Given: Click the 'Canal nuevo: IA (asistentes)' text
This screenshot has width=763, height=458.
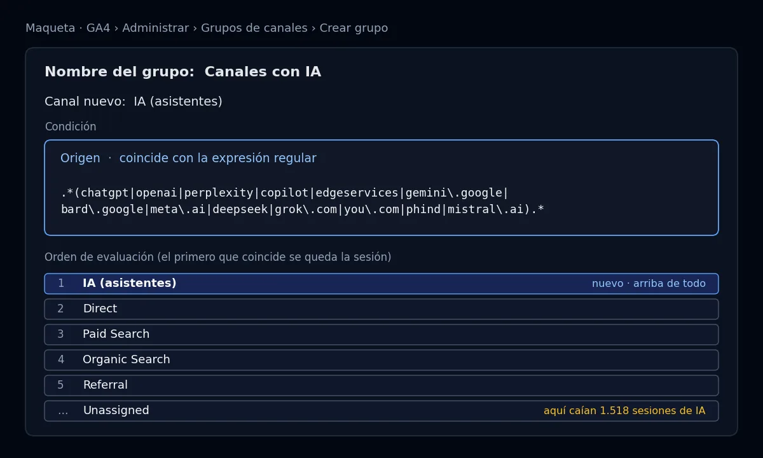Looking at the screenshot, I should pos(134,102).
